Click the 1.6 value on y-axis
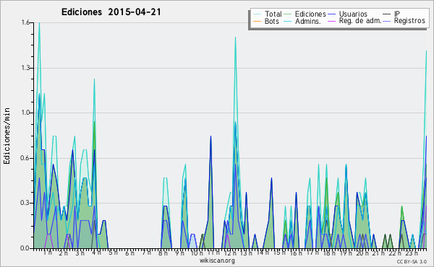This screenshot has width=434, height=267. 25,22
